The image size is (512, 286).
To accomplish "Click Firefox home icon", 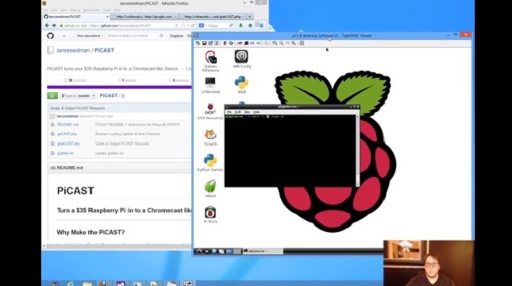I will coord(250,25).
